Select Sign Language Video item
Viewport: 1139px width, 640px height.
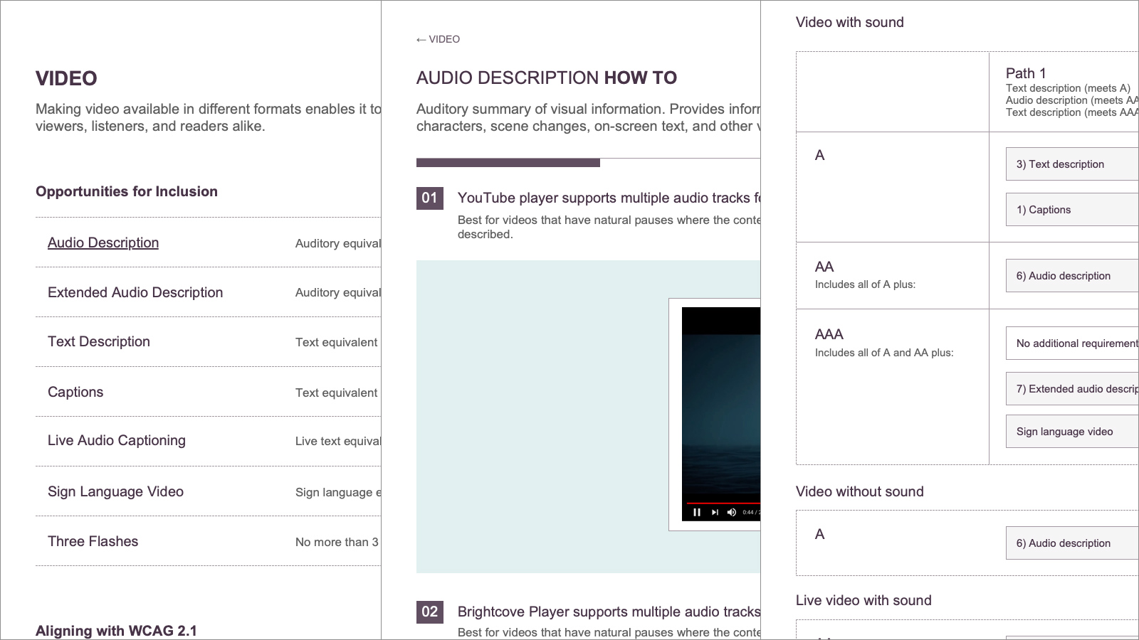click(x=115, y=491)
